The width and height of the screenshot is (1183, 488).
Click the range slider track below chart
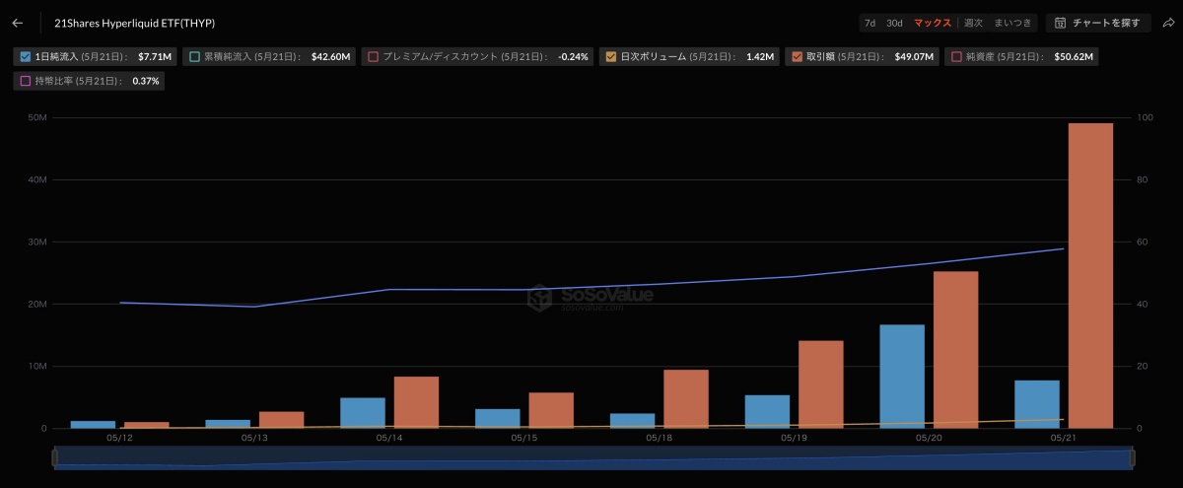[x=593, y=457]
